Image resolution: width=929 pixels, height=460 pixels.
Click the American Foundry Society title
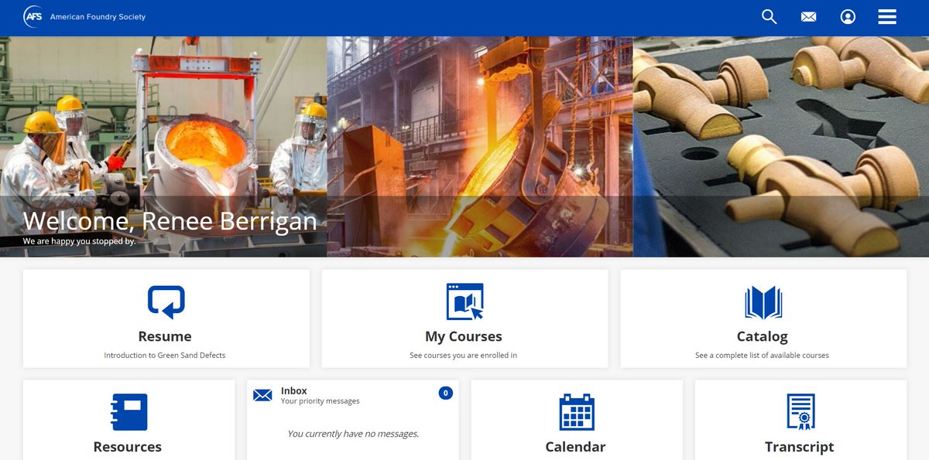click(x=98, y=17)
